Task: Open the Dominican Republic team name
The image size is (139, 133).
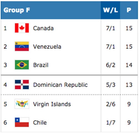Action: tap(60, 85)
